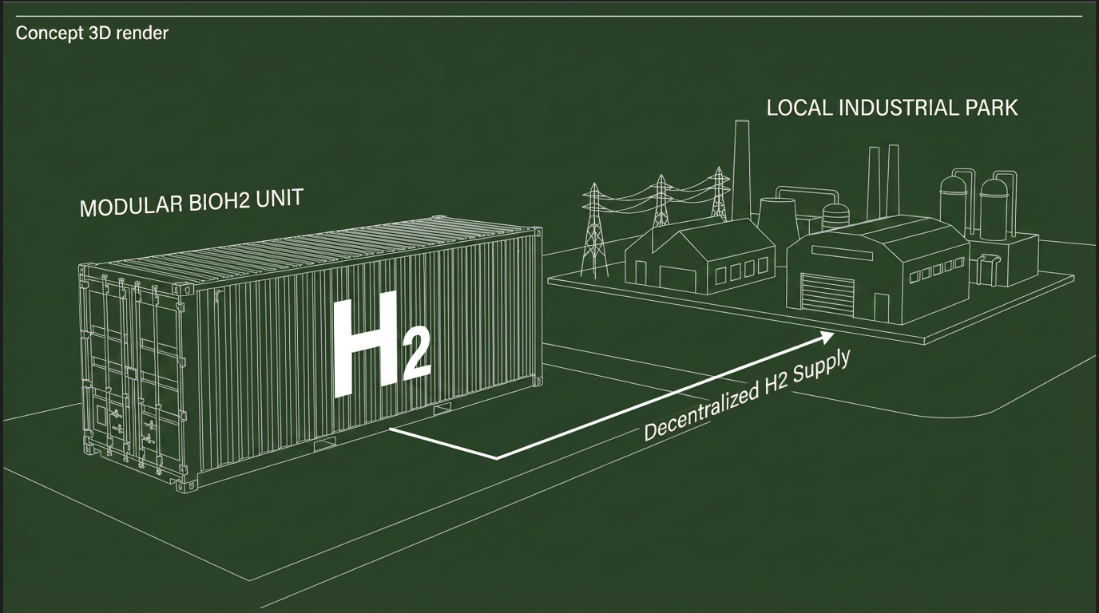
Task: Click the tallest single chimney stack
Action: (741, 170)
